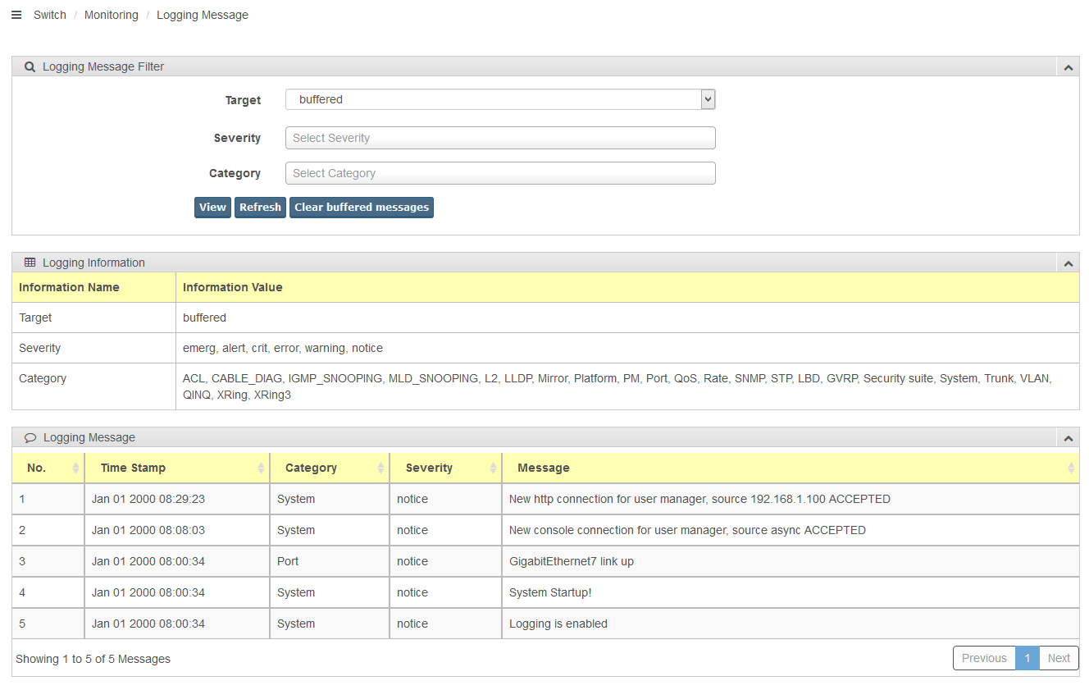
Task: Click the sort icon in No. column
Action: (x=76, y=468)
